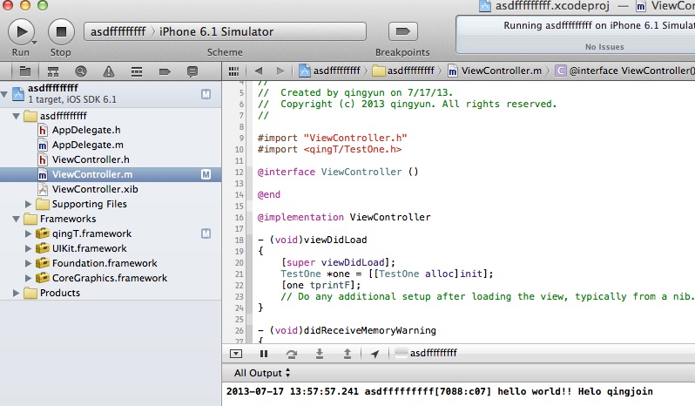This screenshot has height=406, width=695.
Task: Click line 21 TestOne alloc code
Action: 387,274
